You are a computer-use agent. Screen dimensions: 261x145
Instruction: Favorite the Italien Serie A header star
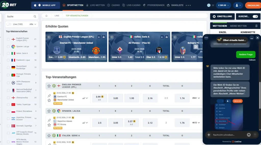click(49, 136)
